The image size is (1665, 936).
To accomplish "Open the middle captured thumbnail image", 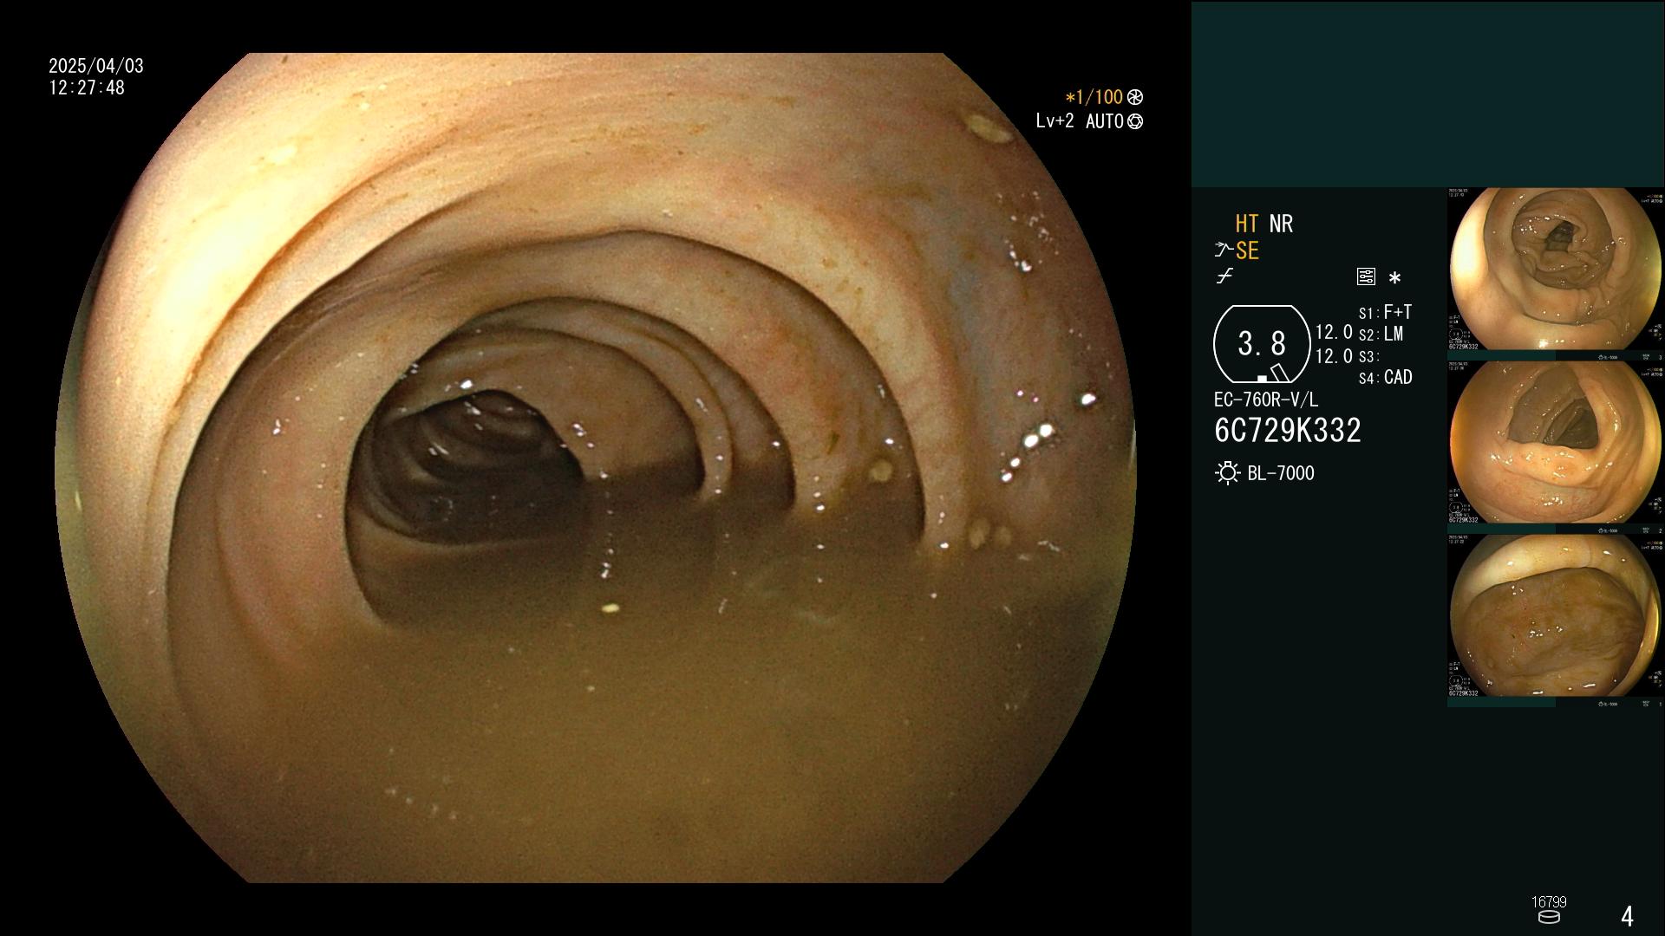I will click(x=1556, y=447).
